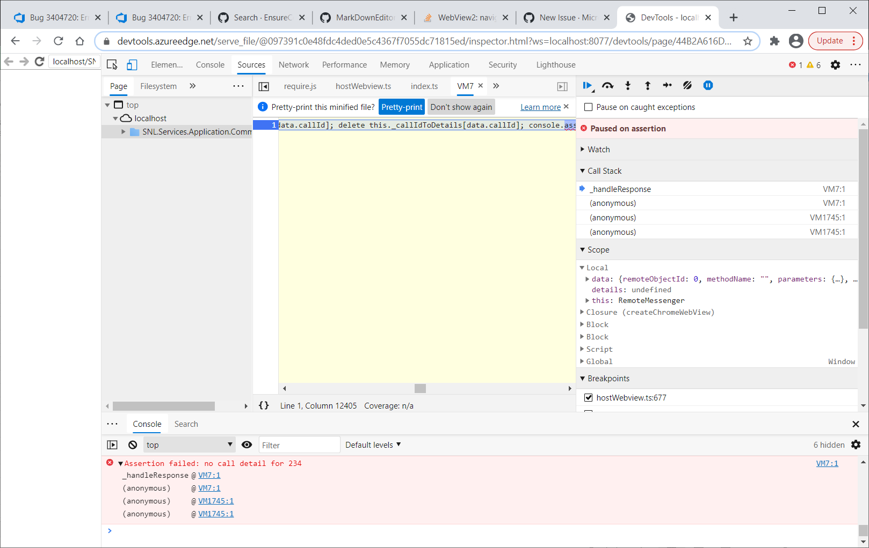Deactivate all breakpoints
Image resolution: width=869 pixels, height=548 pixels.
pyautogui.click(x=687, y=85)
